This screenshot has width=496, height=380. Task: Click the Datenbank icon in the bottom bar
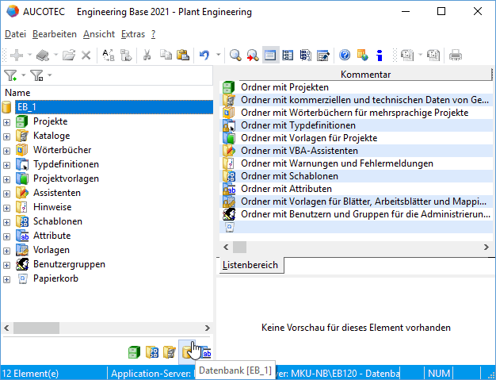188,351
